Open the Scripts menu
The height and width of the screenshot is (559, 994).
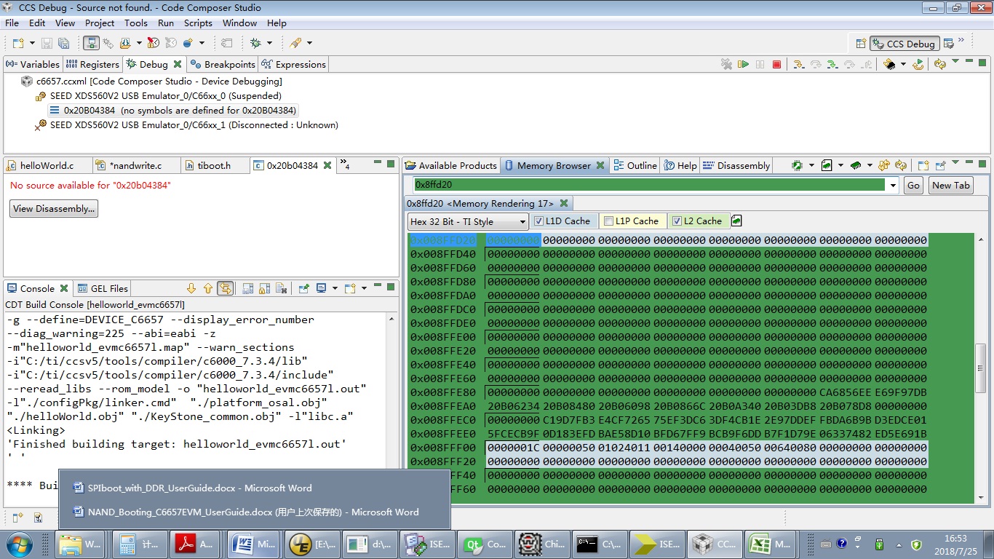click(198, 23)
